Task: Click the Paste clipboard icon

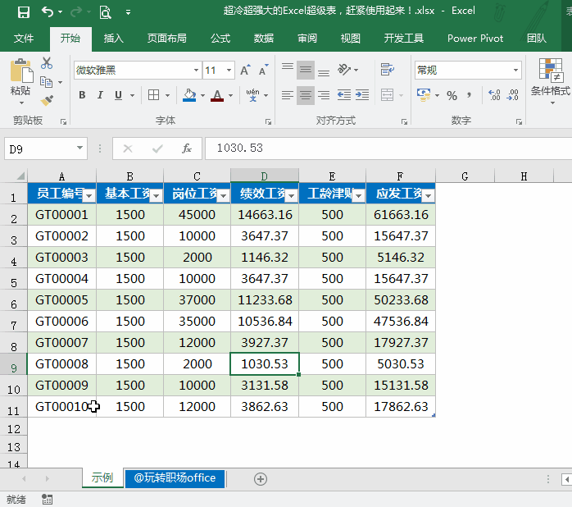Action: (x=20, y=71)
